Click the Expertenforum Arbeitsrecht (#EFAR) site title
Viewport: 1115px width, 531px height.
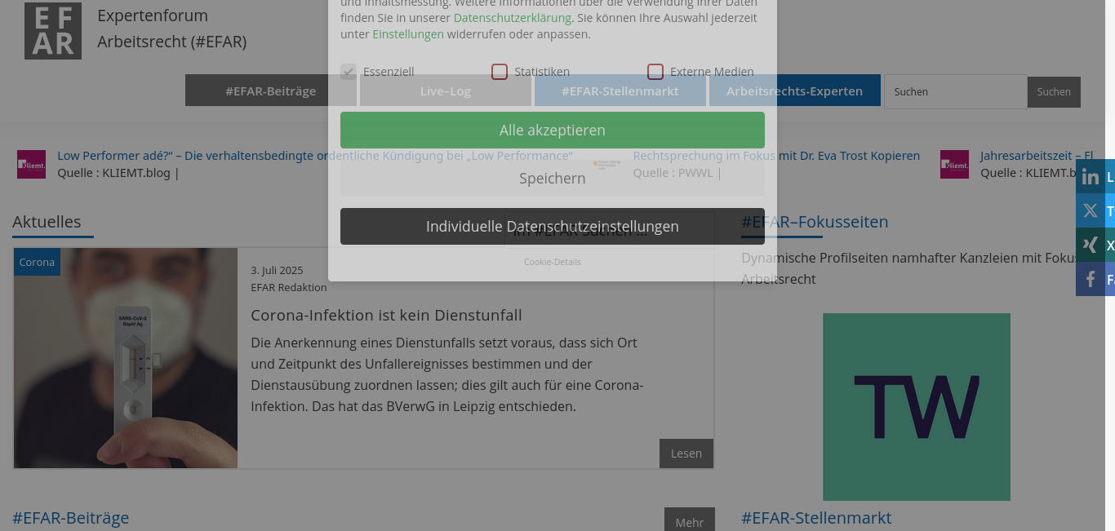(171, 29)
